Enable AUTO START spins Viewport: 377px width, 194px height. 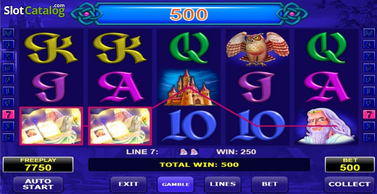click(x=38, y=184)
